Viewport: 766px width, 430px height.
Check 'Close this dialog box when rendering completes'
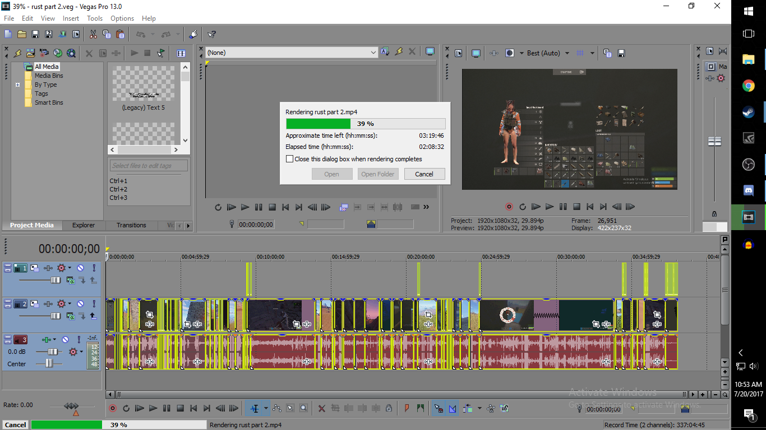(289, 159)
